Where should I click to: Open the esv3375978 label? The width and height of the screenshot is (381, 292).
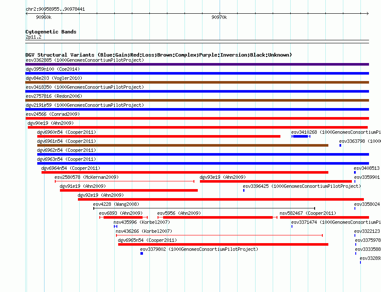(x=368, y=240)
